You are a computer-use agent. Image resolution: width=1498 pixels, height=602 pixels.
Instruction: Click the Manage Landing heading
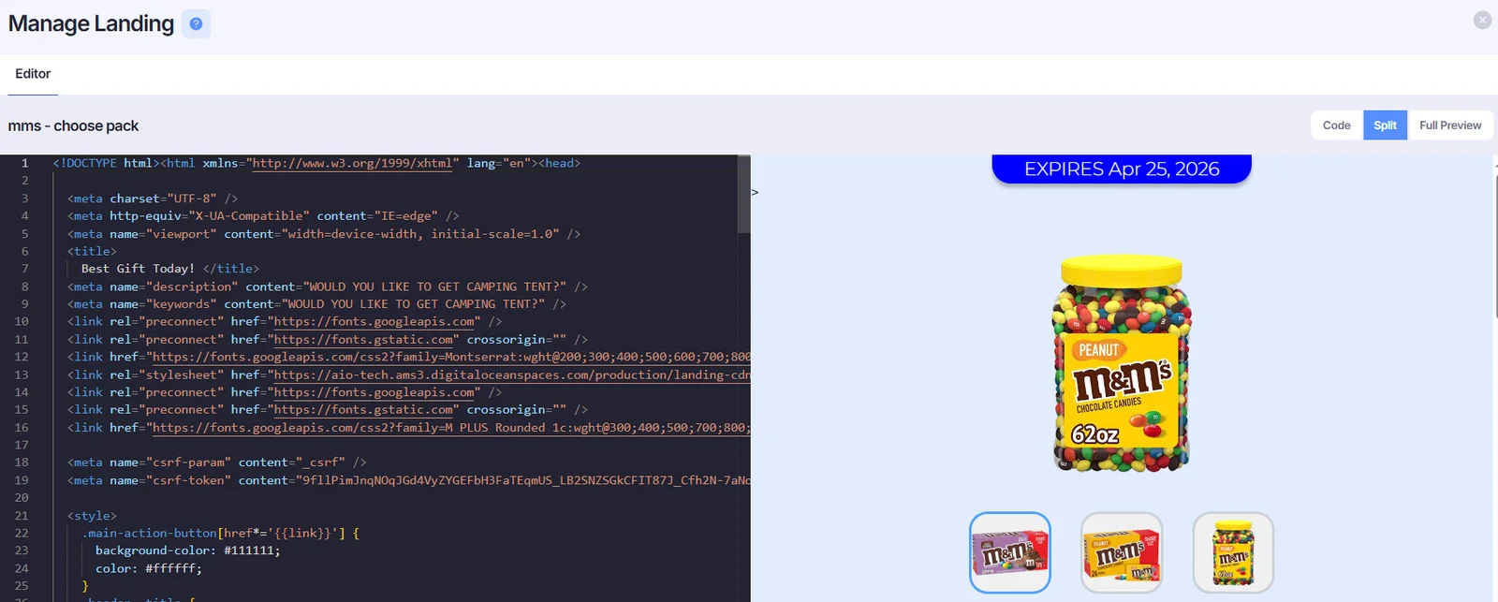(x=91, y=23)
